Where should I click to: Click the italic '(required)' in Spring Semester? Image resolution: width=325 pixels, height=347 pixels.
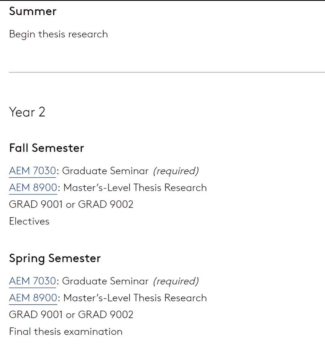click(176, 281)
